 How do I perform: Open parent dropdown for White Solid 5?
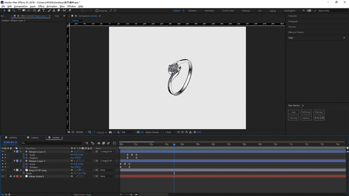[107, 176]
